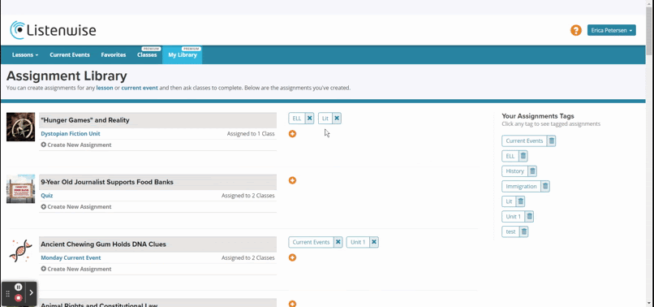Open the '"Hunger Games" and Reality' title
Screen dimensions: 654x307
[x=85, y=120]
